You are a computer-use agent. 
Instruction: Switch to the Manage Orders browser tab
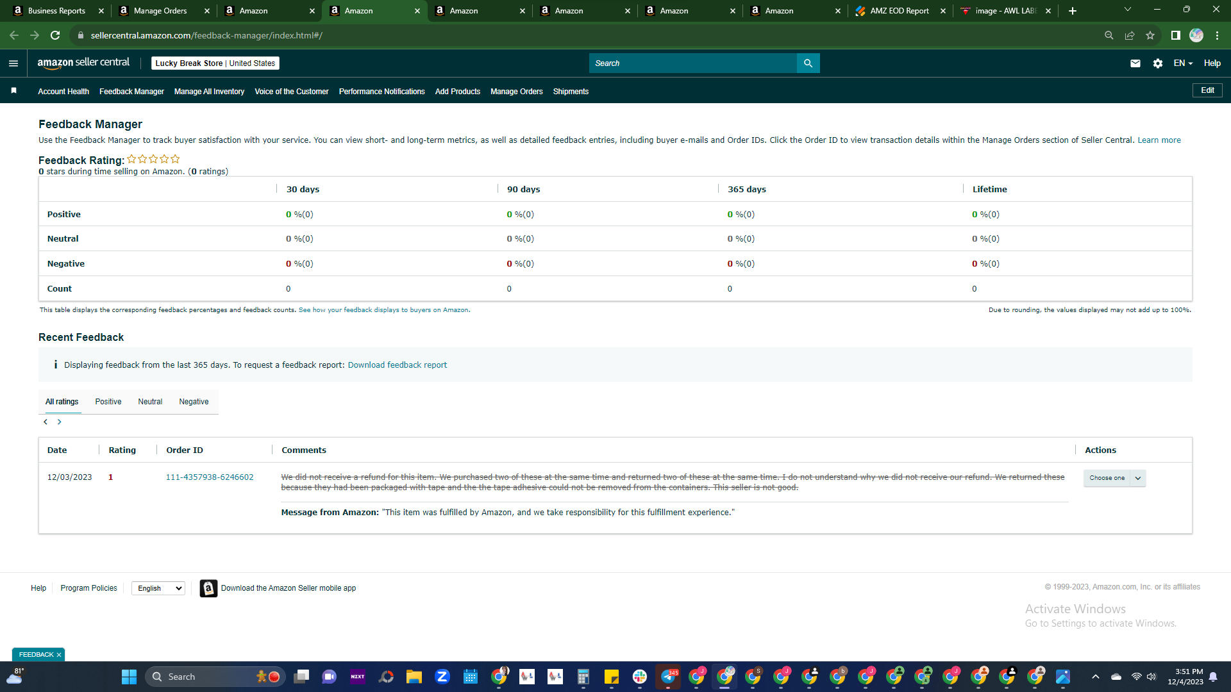tap(162, 11)
